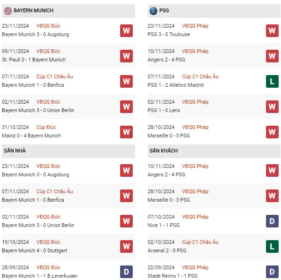Open the Cúp Đức competition link
This screenshot has width=281, height=280.
pyautogui.click(x=46, y=127)
